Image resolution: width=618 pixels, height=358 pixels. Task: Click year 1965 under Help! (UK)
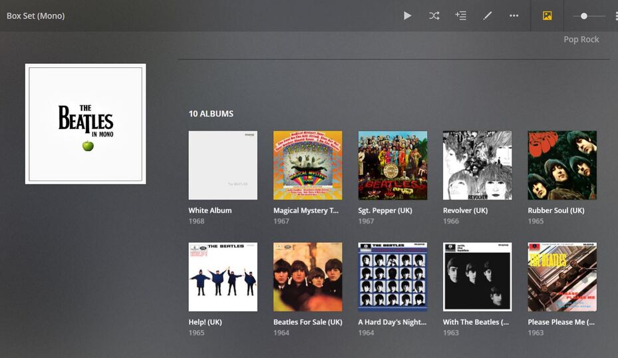tap(196, 333)
